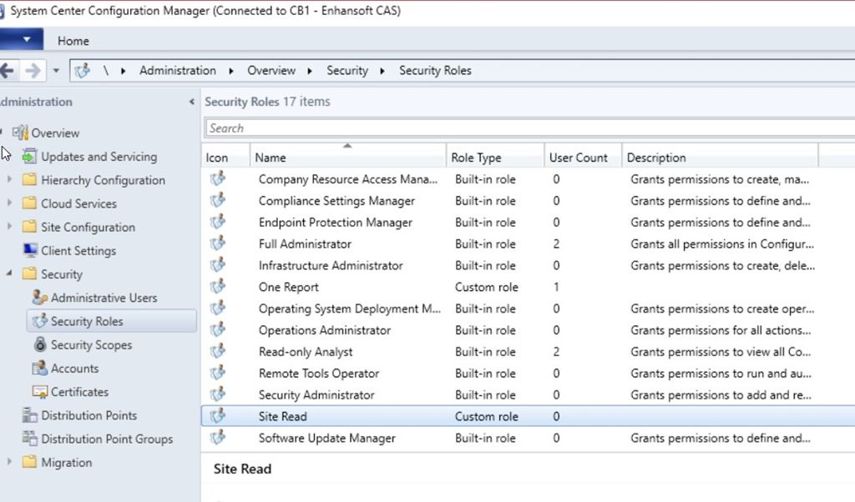Click the Forward navigation arrow

click(33, 71)
